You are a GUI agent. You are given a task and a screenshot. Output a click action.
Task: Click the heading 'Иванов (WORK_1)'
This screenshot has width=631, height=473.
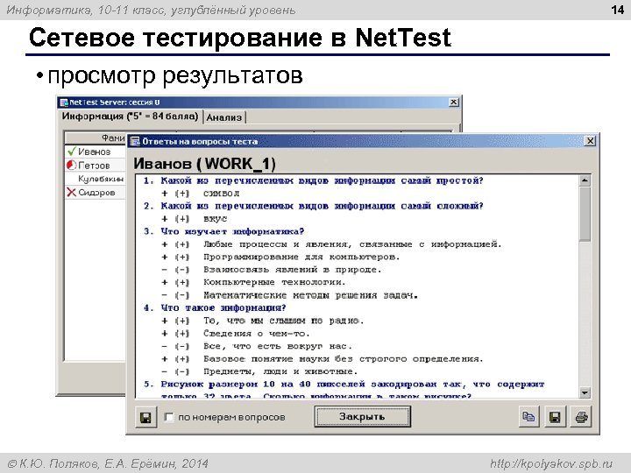pos(205,164)
